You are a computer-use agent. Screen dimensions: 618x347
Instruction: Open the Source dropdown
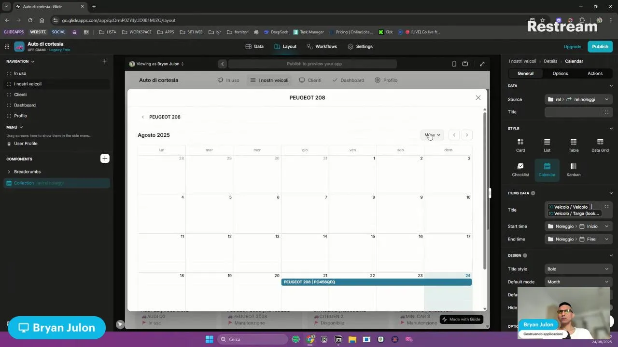click(x=578, y=99)
